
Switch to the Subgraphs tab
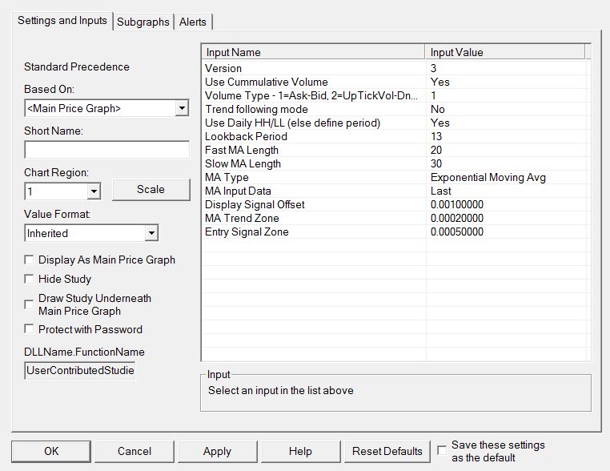[x=143, y=22]
